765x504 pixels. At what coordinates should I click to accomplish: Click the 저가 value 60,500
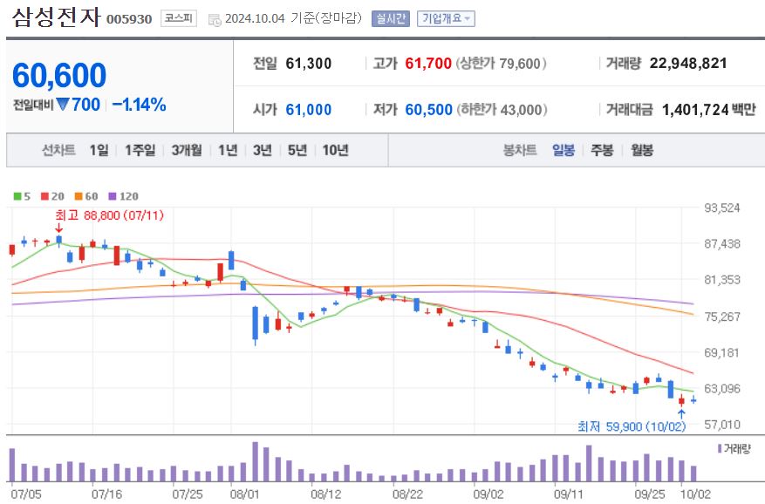pyautogui.click(x=428, y=110)
